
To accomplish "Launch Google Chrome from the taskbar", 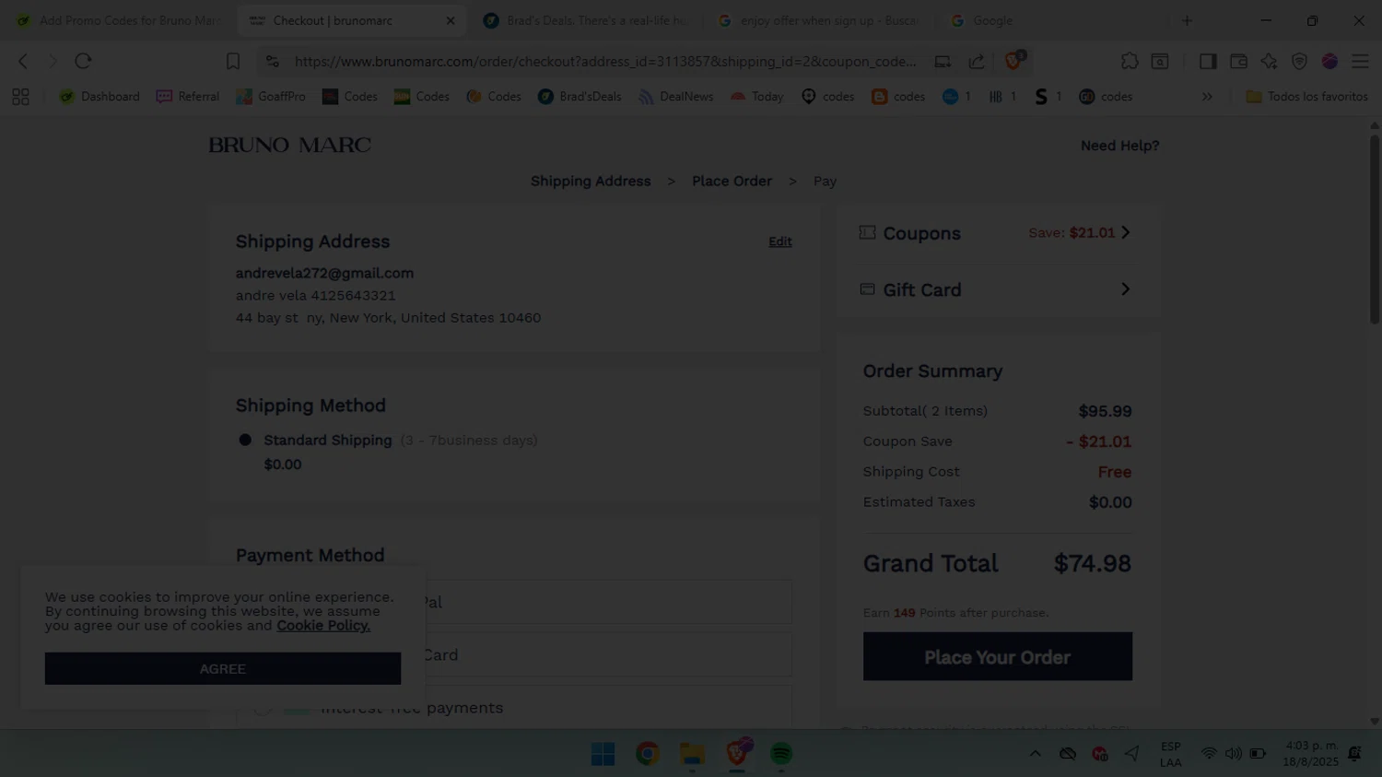I will [648, 754].
